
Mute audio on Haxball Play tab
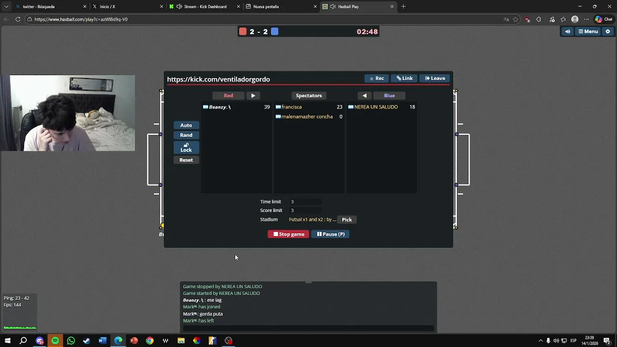click(332, 7)
